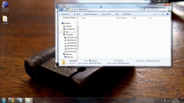Click the Back navigation arrow in Explorer
The height and width of the screenshot is (103, 184).
(x=61, y=9)
